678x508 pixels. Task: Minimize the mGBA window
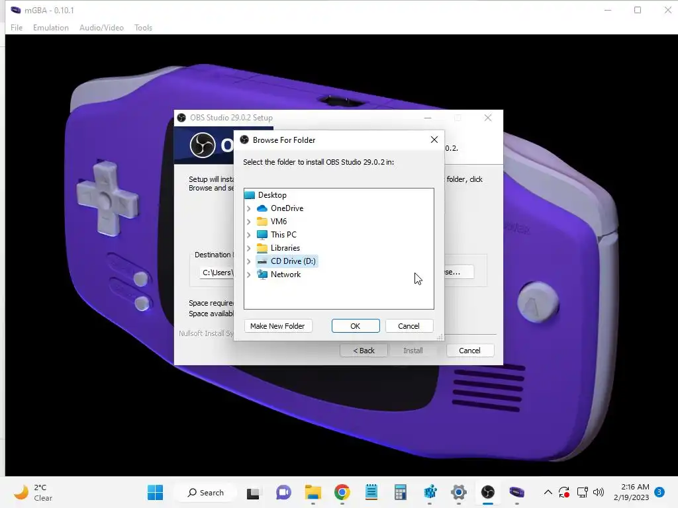[608, 10]
